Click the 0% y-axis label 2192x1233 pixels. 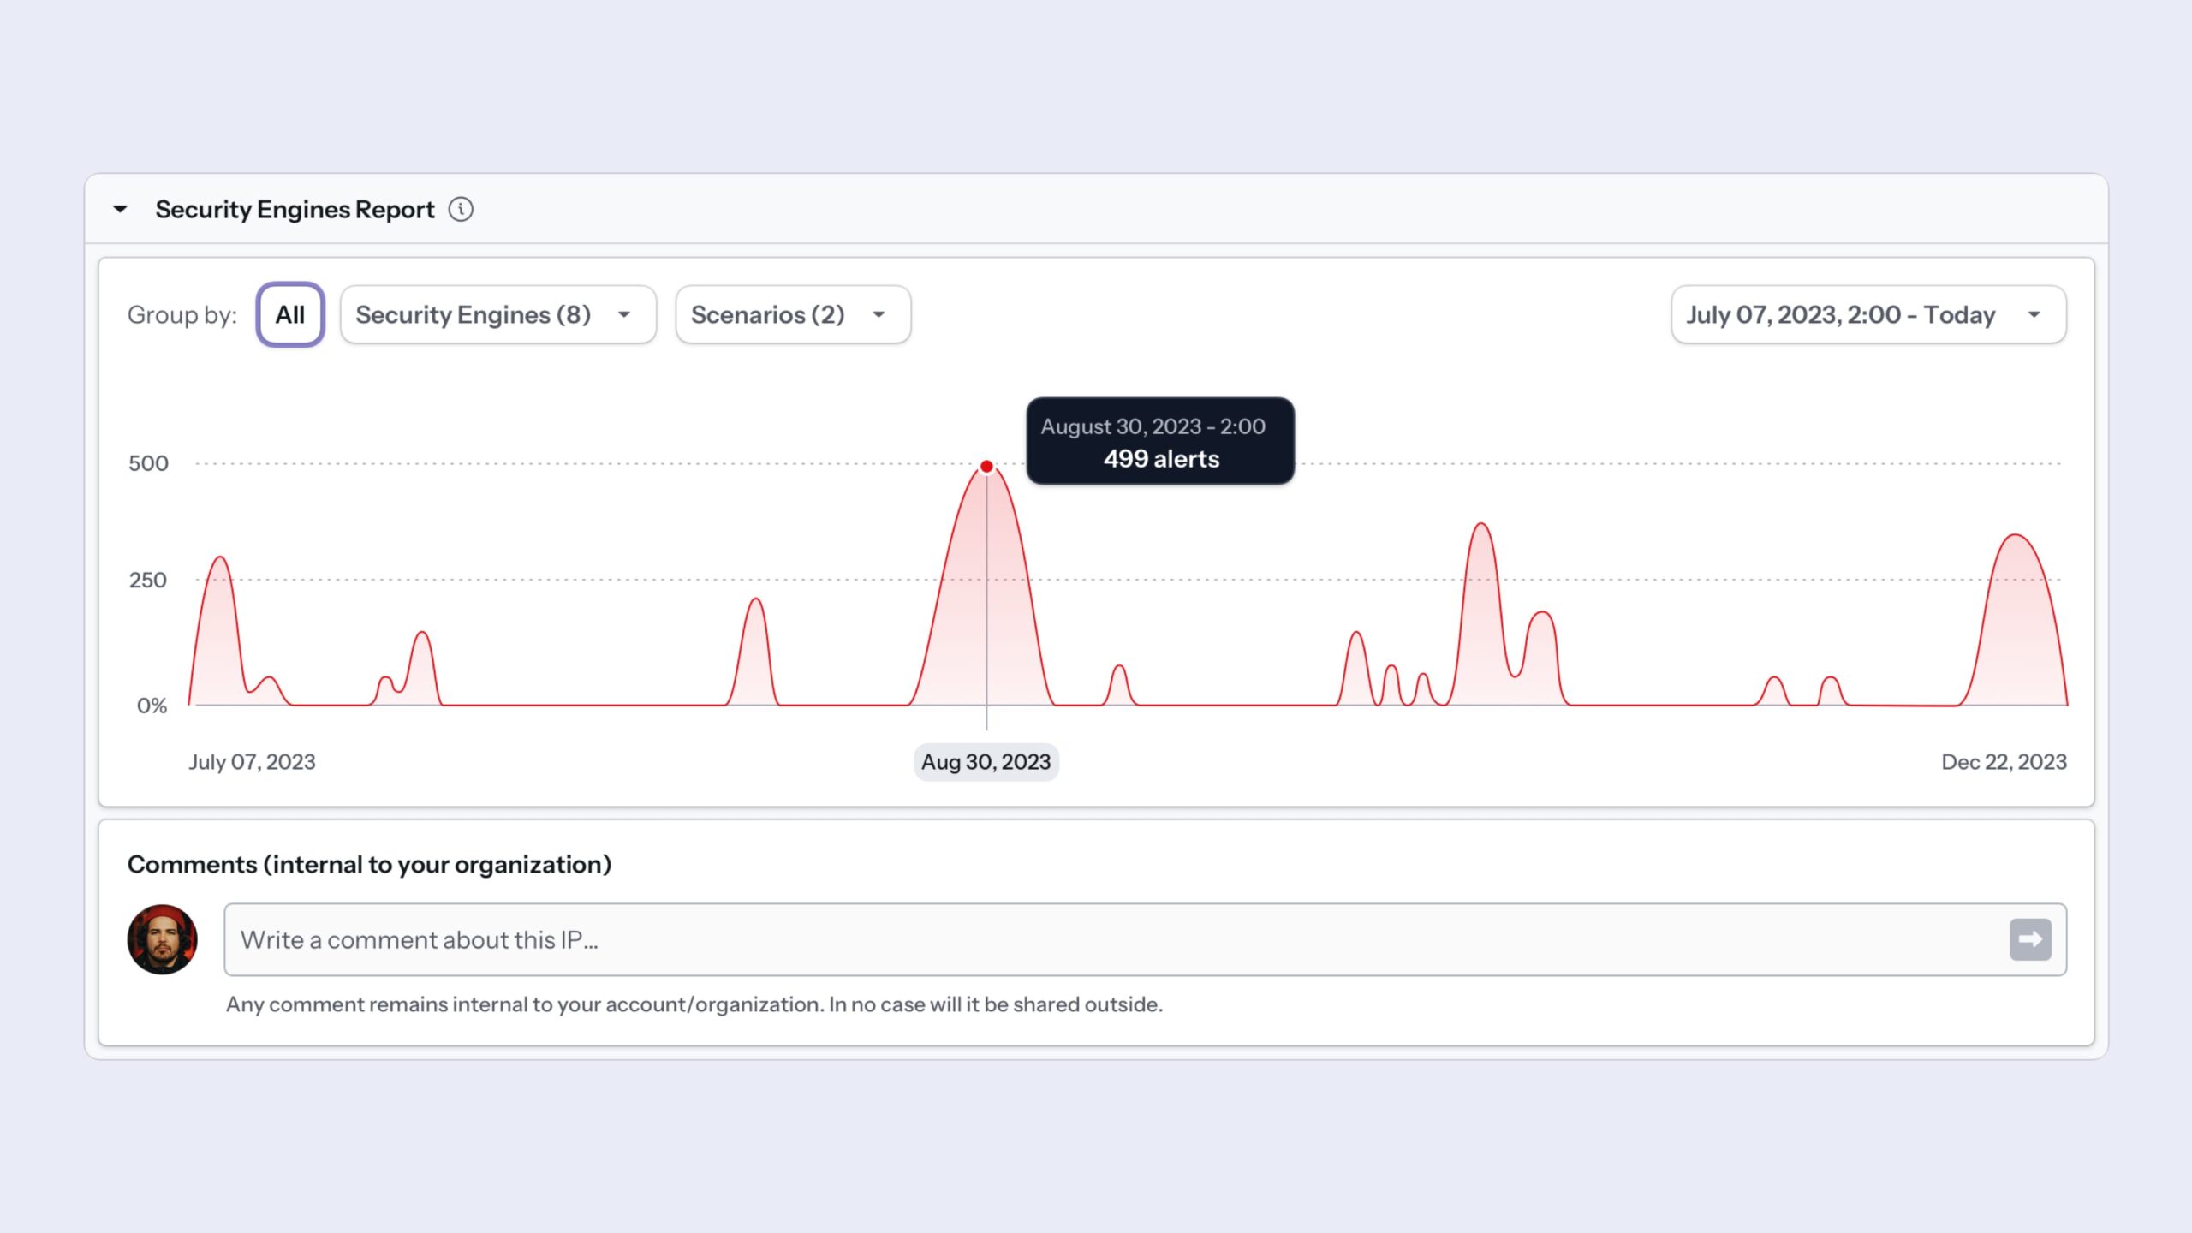click(x=152, y=706)
